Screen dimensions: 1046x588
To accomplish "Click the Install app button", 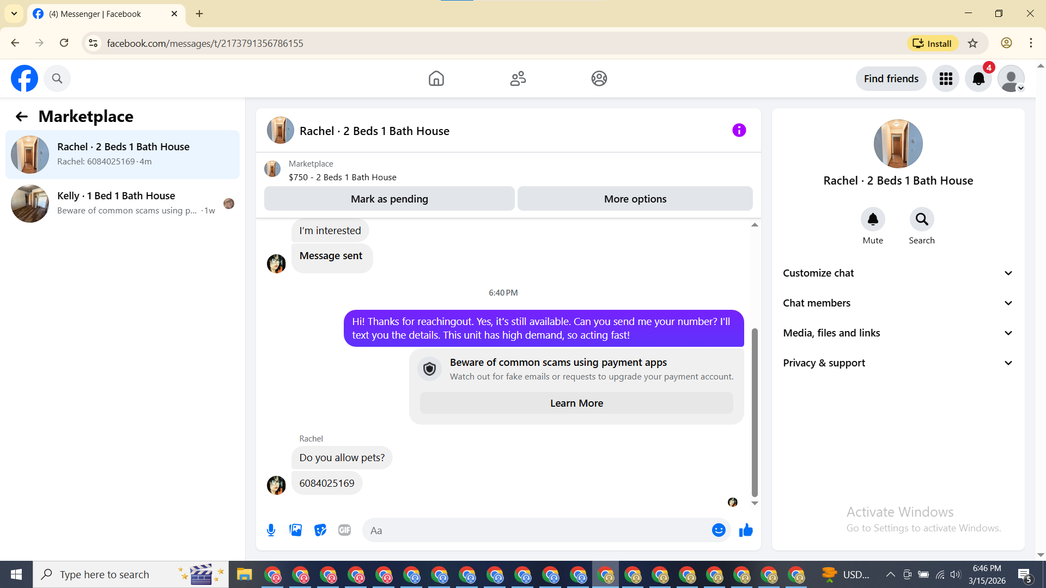I will click(933, 43).
